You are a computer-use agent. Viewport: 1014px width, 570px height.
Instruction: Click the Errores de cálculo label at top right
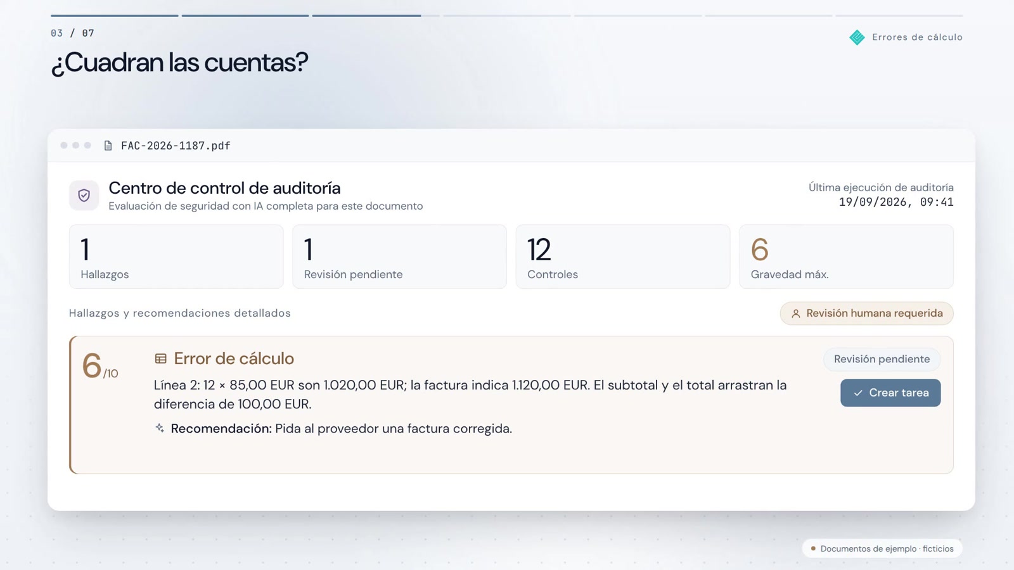917,37
